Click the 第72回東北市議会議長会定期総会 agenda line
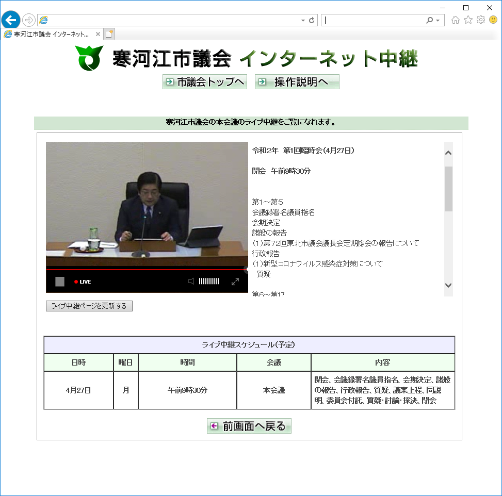This screenshot has width=502, height=496. [x=335, y=243]
